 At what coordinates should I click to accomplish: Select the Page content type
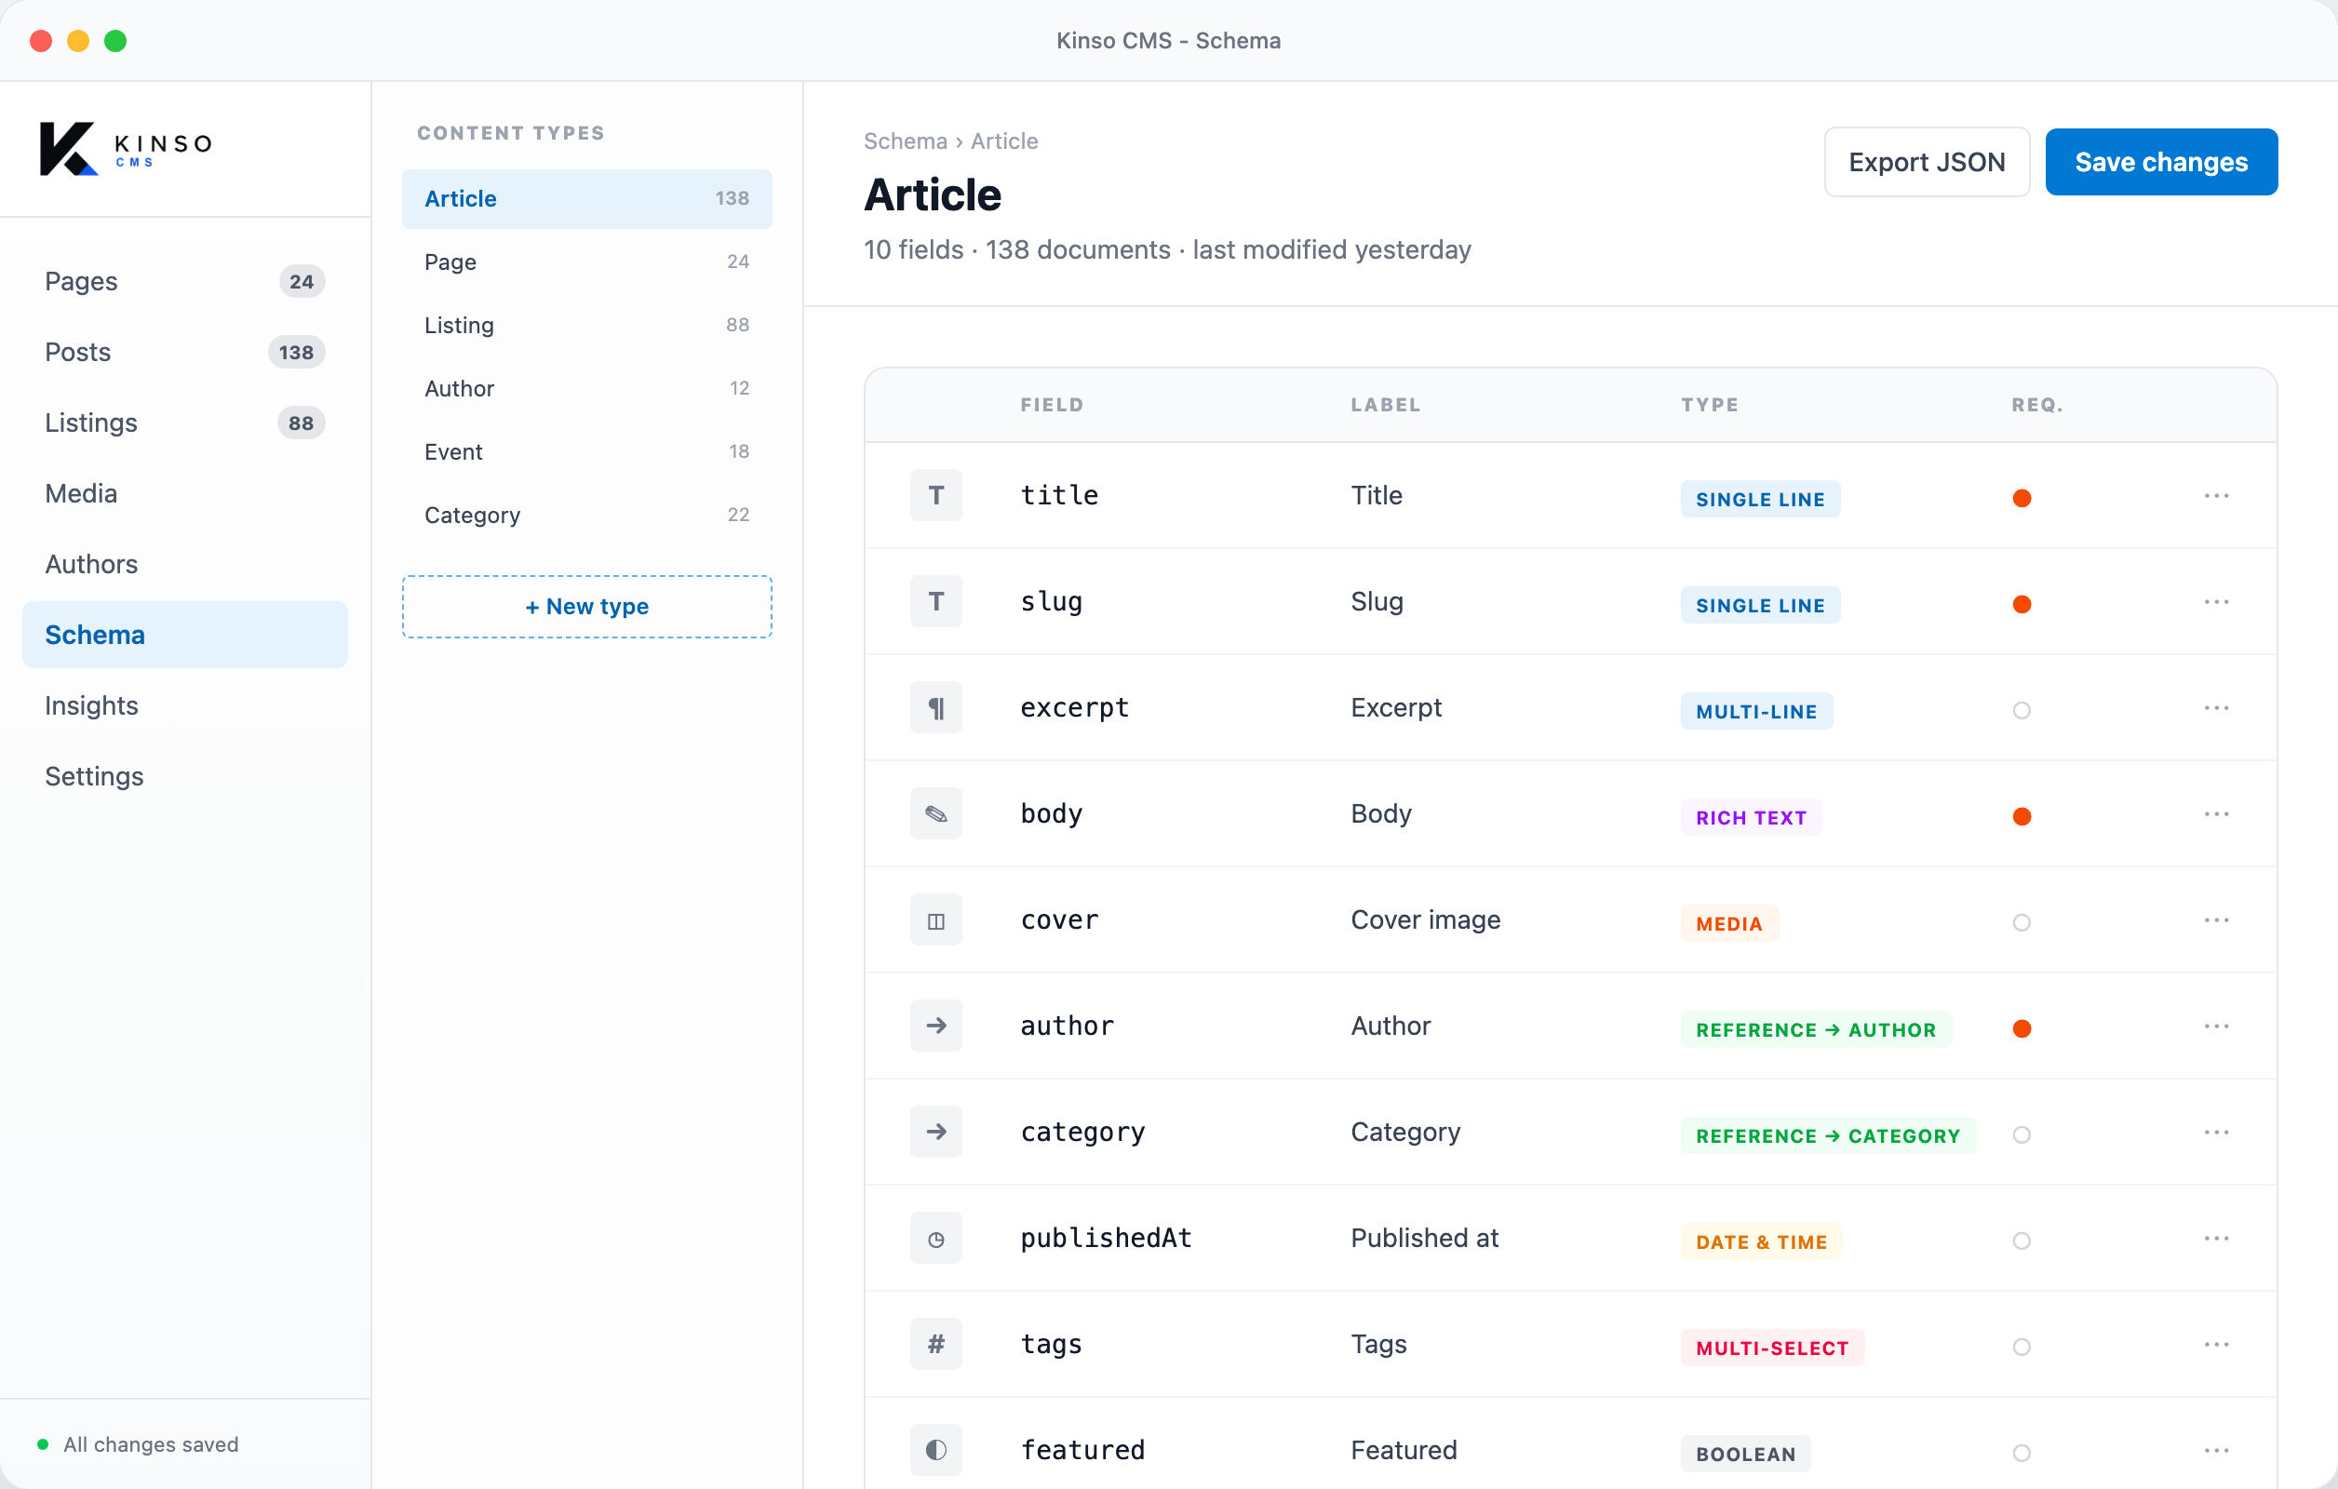pyautogui.click(x=586, y=262)
